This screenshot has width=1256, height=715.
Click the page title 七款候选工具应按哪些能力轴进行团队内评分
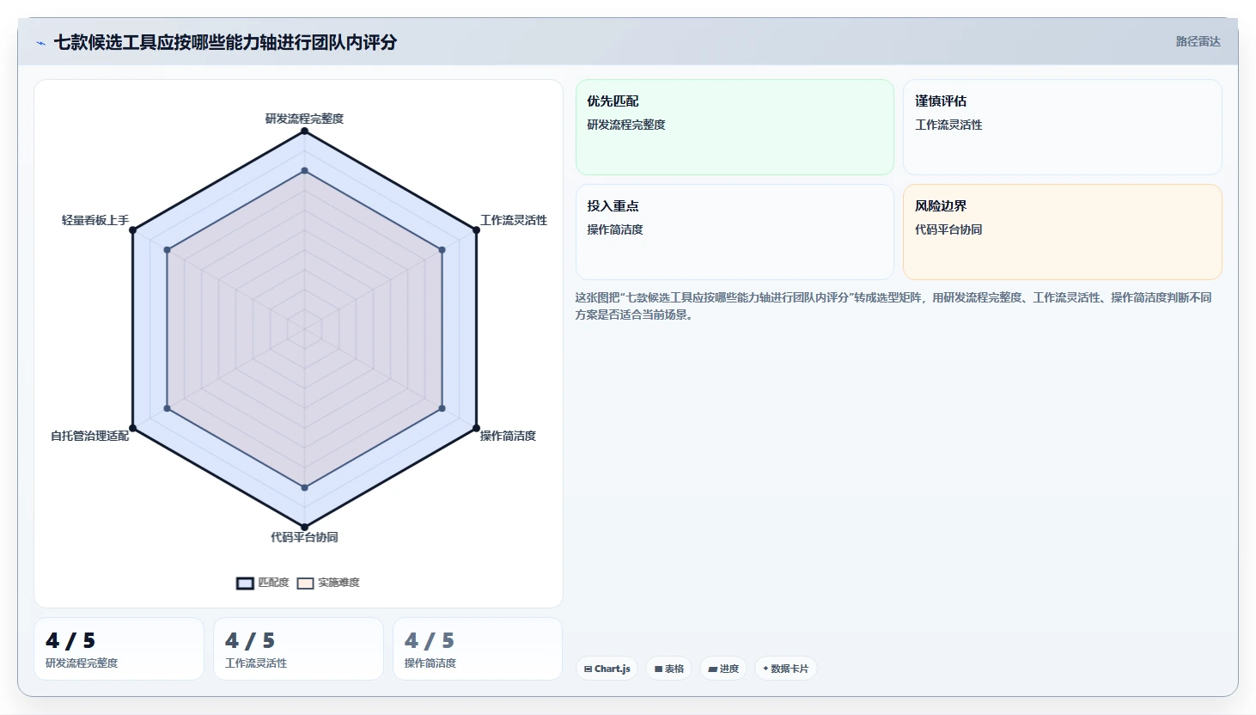(225, 42)
